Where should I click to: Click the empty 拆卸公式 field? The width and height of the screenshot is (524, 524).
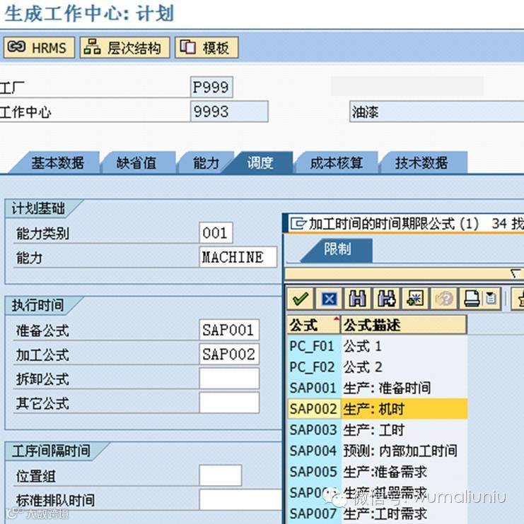[x=229, y=379]
